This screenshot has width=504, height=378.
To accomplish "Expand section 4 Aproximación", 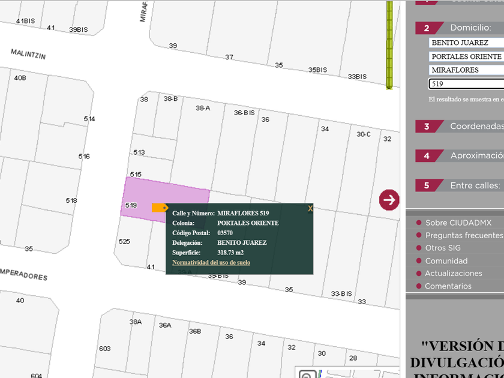I will (460, 156).
